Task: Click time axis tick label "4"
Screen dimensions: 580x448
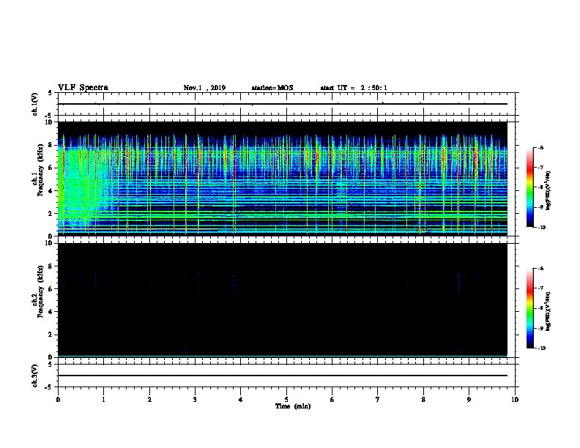Action: (241, 399)
